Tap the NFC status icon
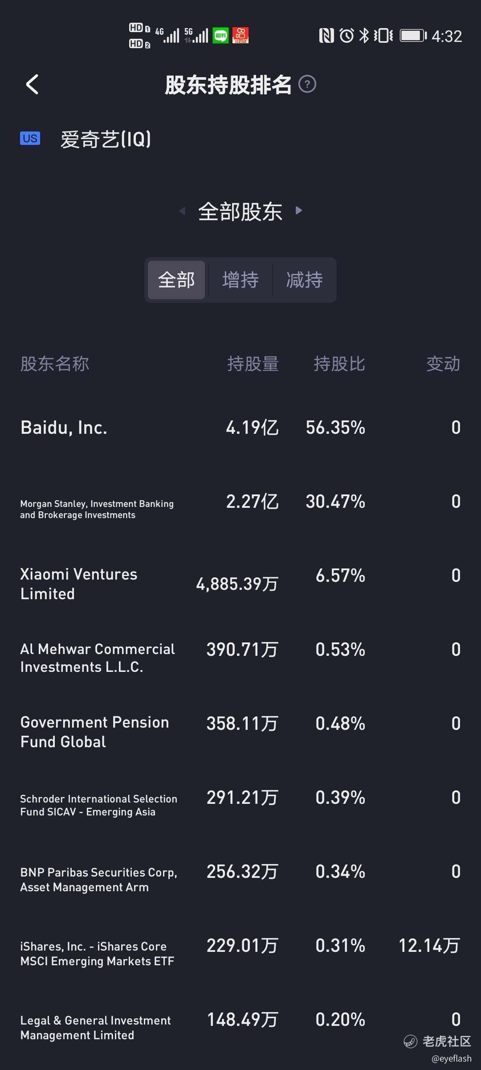Screen dimensions: 481x1070 tap(326, 35)
